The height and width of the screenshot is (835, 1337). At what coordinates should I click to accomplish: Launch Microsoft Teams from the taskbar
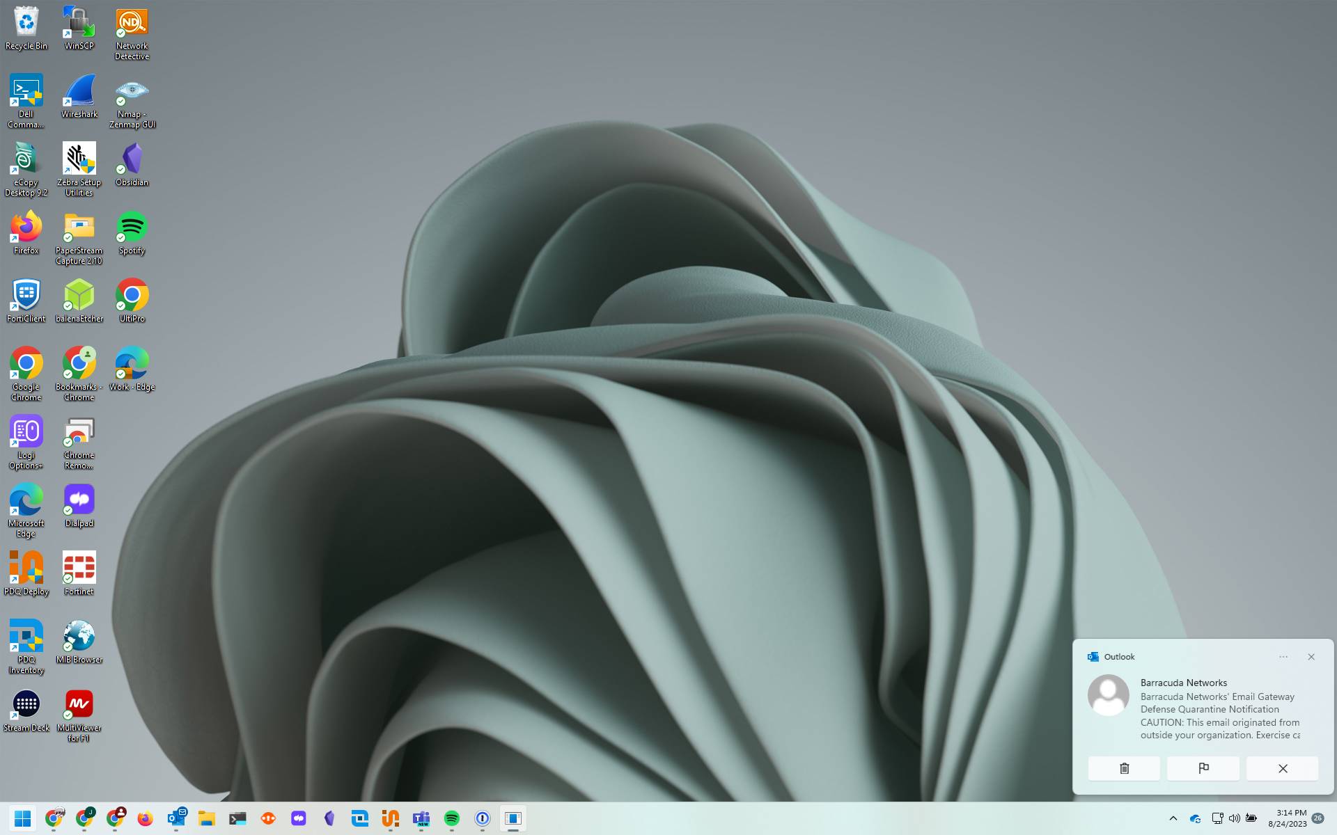click(x=421, y=818)
